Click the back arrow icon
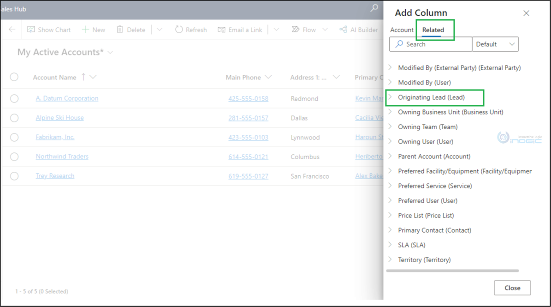 click(12, 29)
